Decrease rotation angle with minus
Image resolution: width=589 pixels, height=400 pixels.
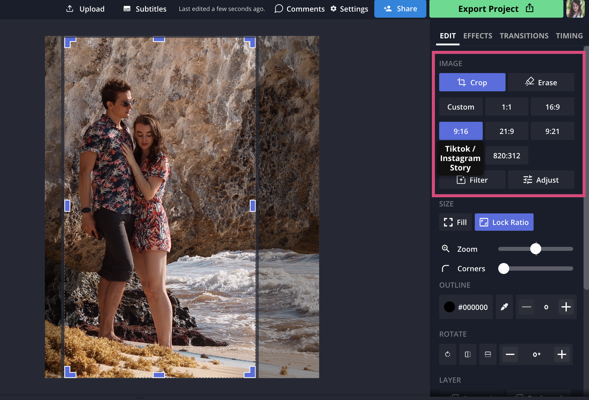[x=510, y=354]
